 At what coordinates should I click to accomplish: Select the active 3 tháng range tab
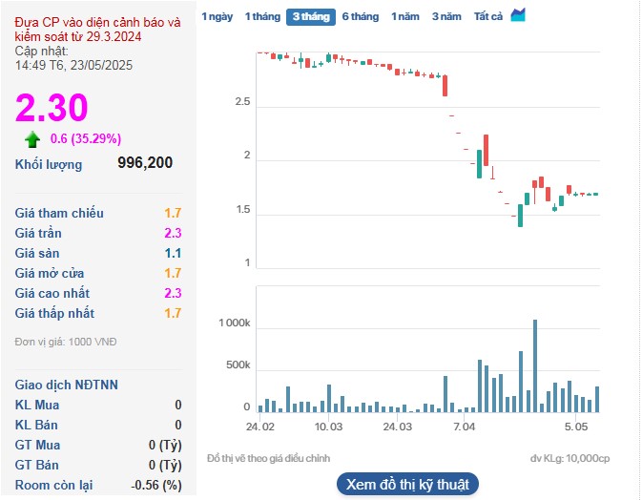pos(310,17)
